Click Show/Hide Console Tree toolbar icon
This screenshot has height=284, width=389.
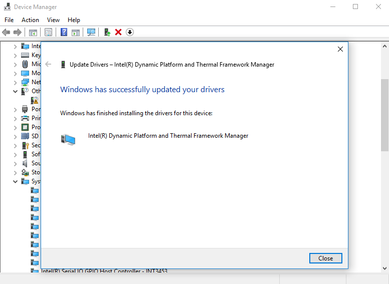tap(33, 32)
